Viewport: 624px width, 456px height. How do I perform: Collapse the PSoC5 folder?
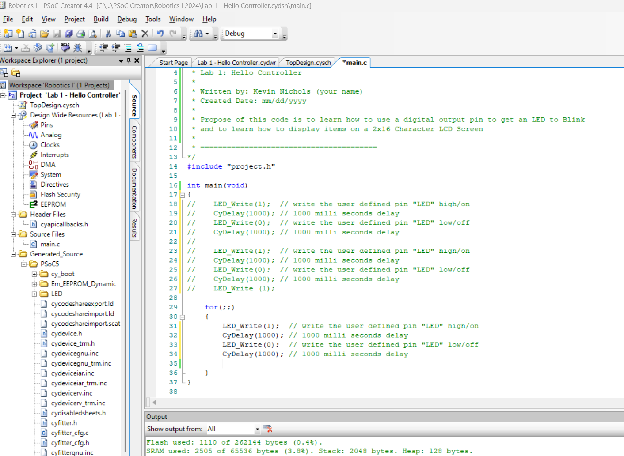pos(24,264)
